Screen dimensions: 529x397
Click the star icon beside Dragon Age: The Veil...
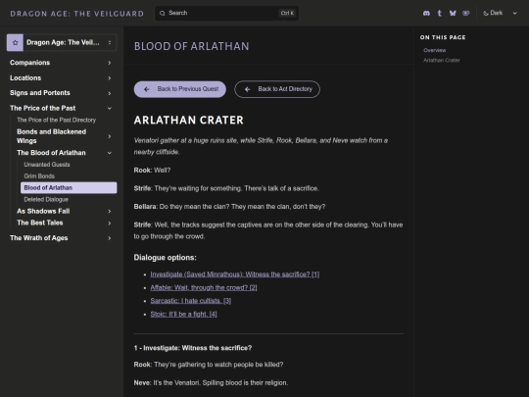[x=15, y=42]
